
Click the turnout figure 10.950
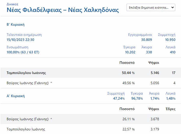pos(170,40)
